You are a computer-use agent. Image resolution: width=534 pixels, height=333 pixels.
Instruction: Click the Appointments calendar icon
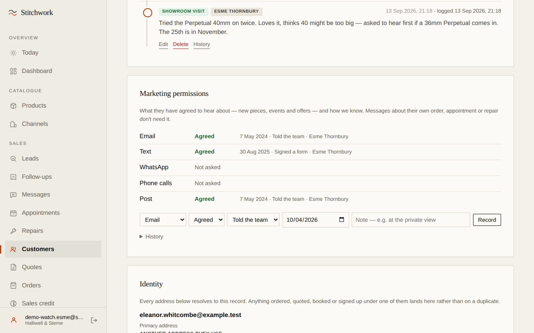[13, 213]
